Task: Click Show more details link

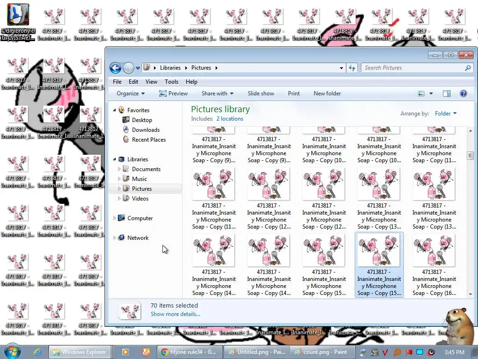Action: point(176,314)
